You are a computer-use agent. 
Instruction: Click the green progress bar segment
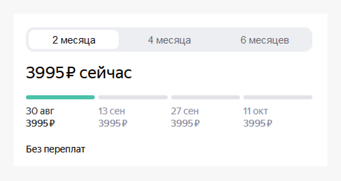(x=60, y=97)
